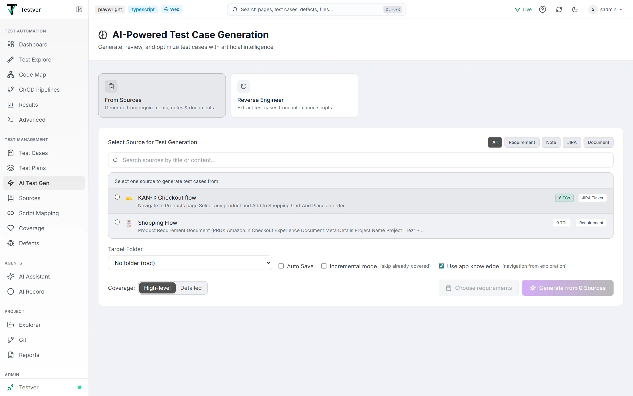Go to Coverage page

click(x=44, y=228)
